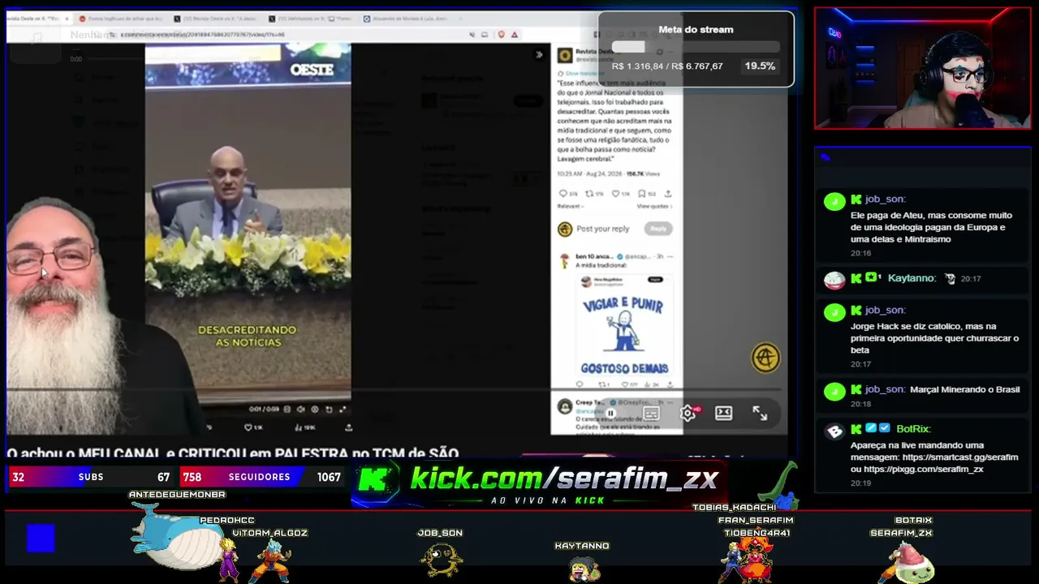Open the embedded video settings gear
Viewport: 1039px width, 584px height.
tap(315, 410)
